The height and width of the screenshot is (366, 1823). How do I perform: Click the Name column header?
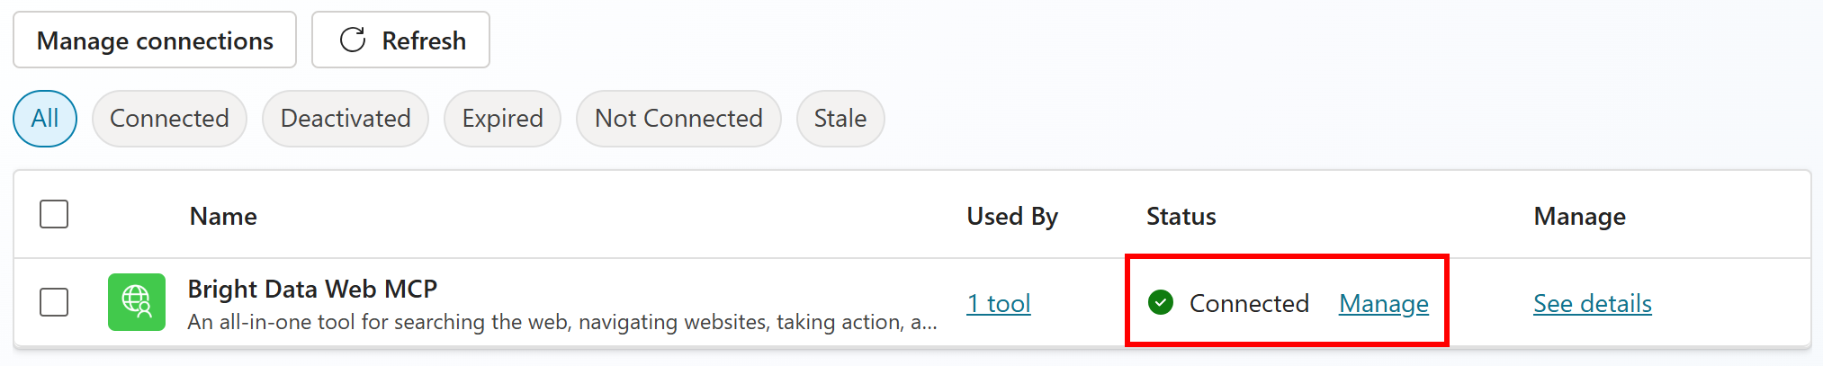pyautogui.click(x=223, y=217)
